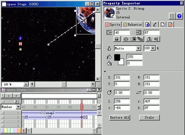Toggle the sprite Lock button

pos(117,39)
